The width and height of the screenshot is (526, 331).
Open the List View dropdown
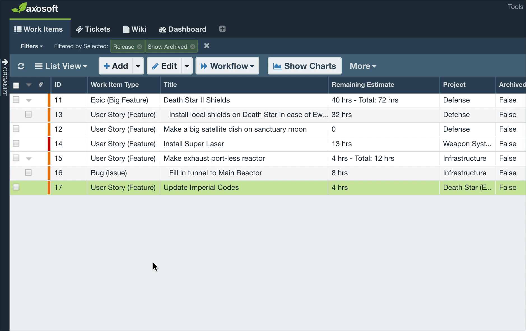(x=61, y=66)
